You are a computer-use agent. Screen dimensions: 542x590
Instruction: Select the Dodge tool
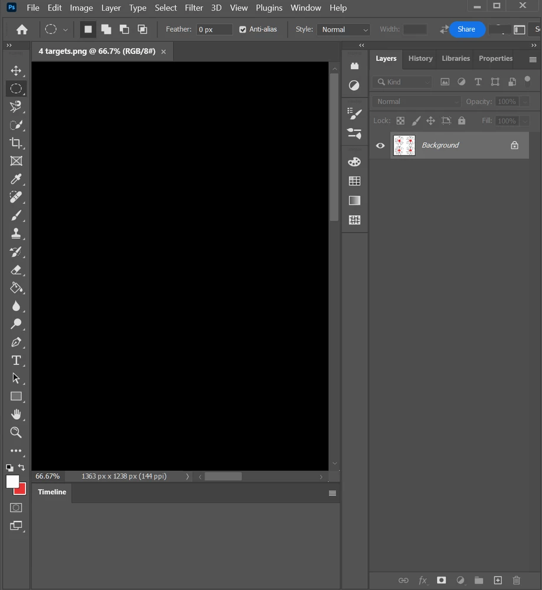pos(16,324)
